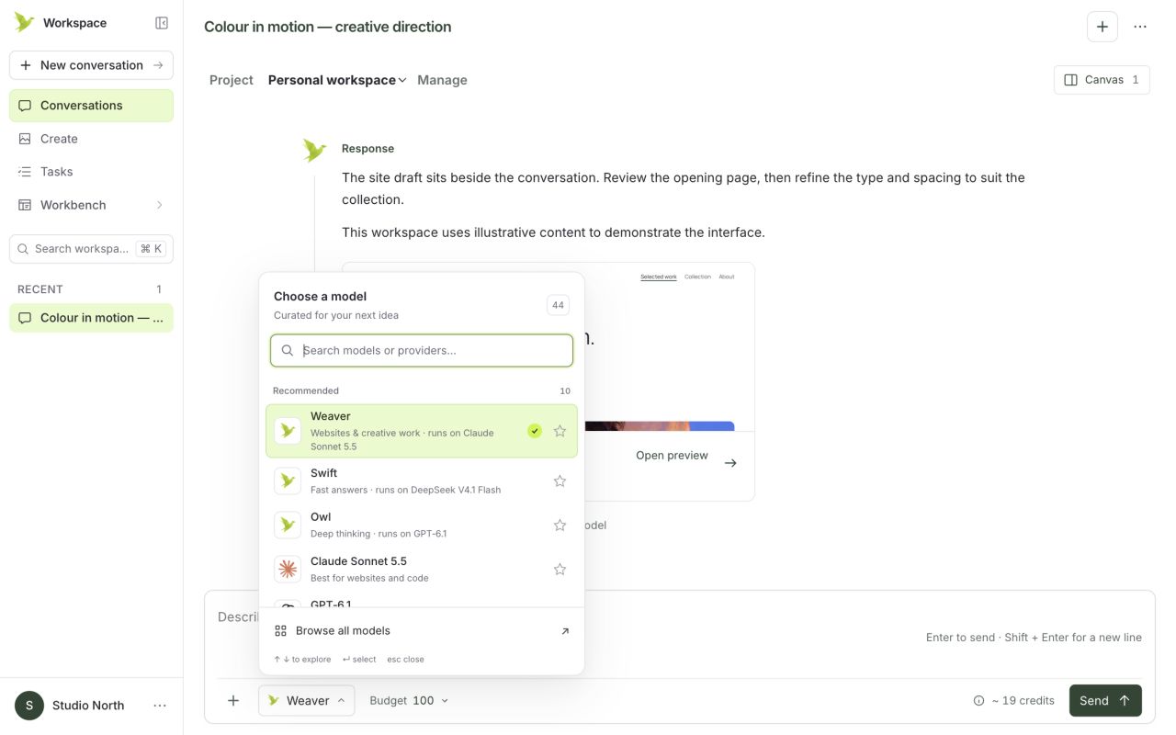Start a New conversation
The image size is (1176, 735).
91,65
